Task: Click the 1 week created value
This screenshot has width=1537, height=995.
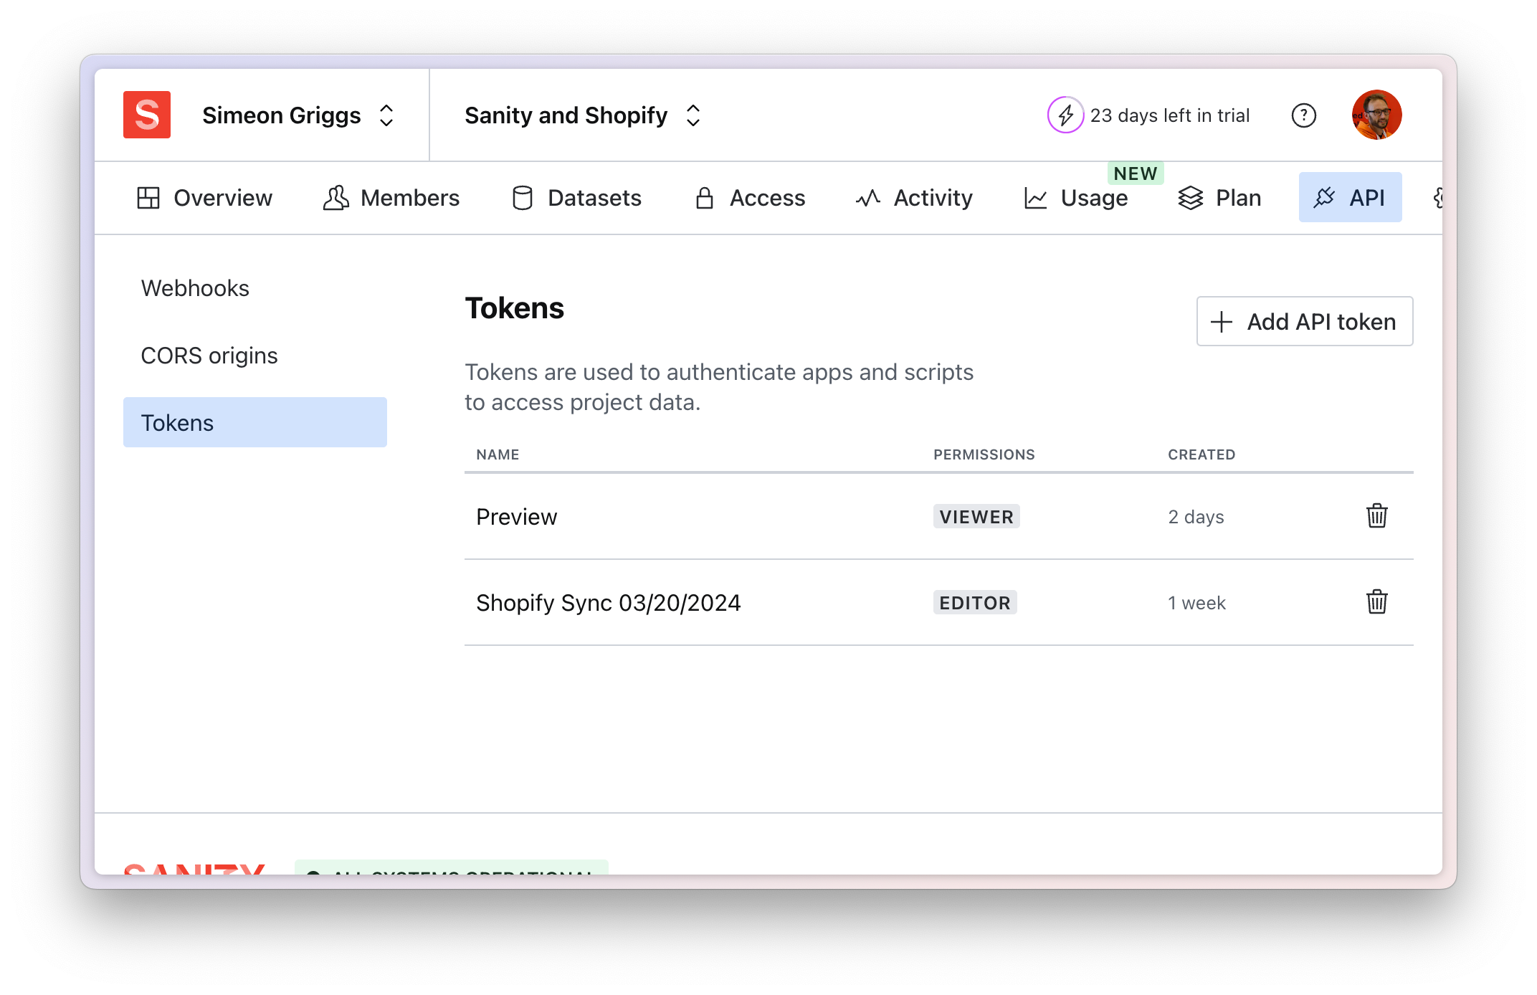Action: tap(1196, 603)
